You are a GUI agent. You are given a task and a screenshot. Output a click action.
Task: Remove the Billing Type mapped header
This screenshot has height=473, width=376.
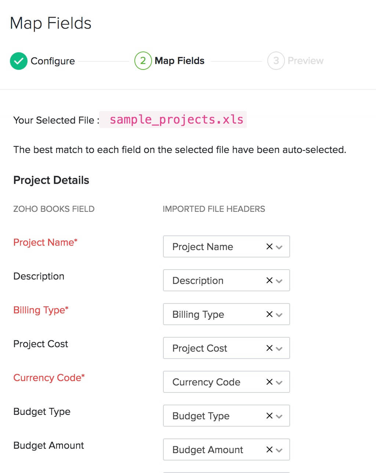coord(268,314)
